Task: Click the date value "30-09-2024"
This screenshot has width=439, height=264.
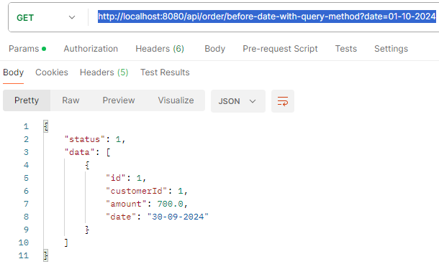Action: coord(178,217)
